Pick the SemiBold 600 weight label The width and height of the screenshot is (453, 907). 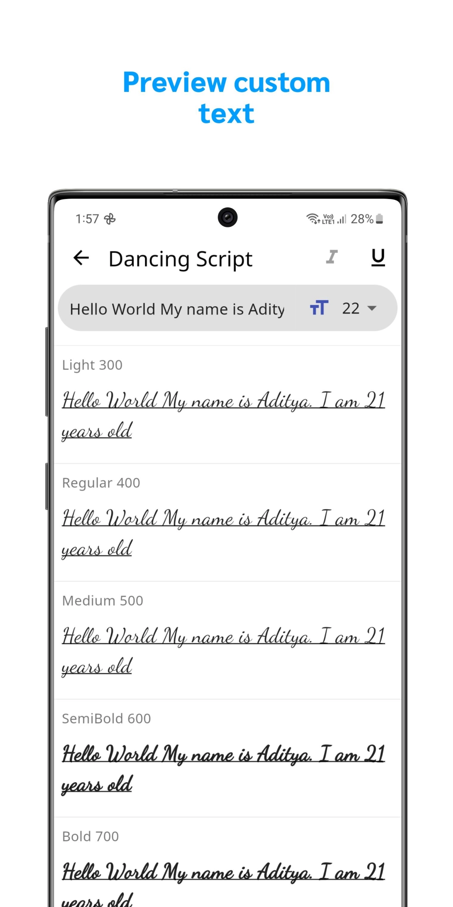coord(107,718)
